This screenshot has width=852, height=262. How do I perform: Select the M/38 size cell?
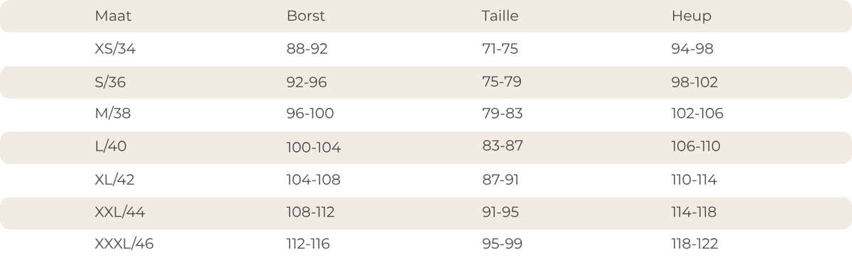tap(113, 113)
